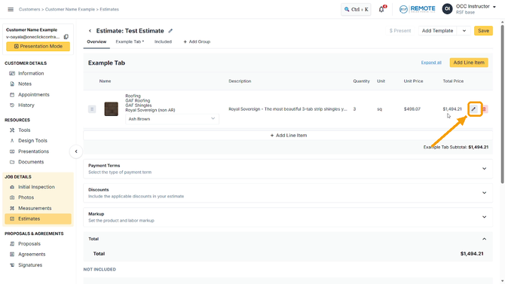Image resolution: width=505 pixels, height=284 pixels.
Task: Click the shingle product thumbnail
Action: [112, 108]
